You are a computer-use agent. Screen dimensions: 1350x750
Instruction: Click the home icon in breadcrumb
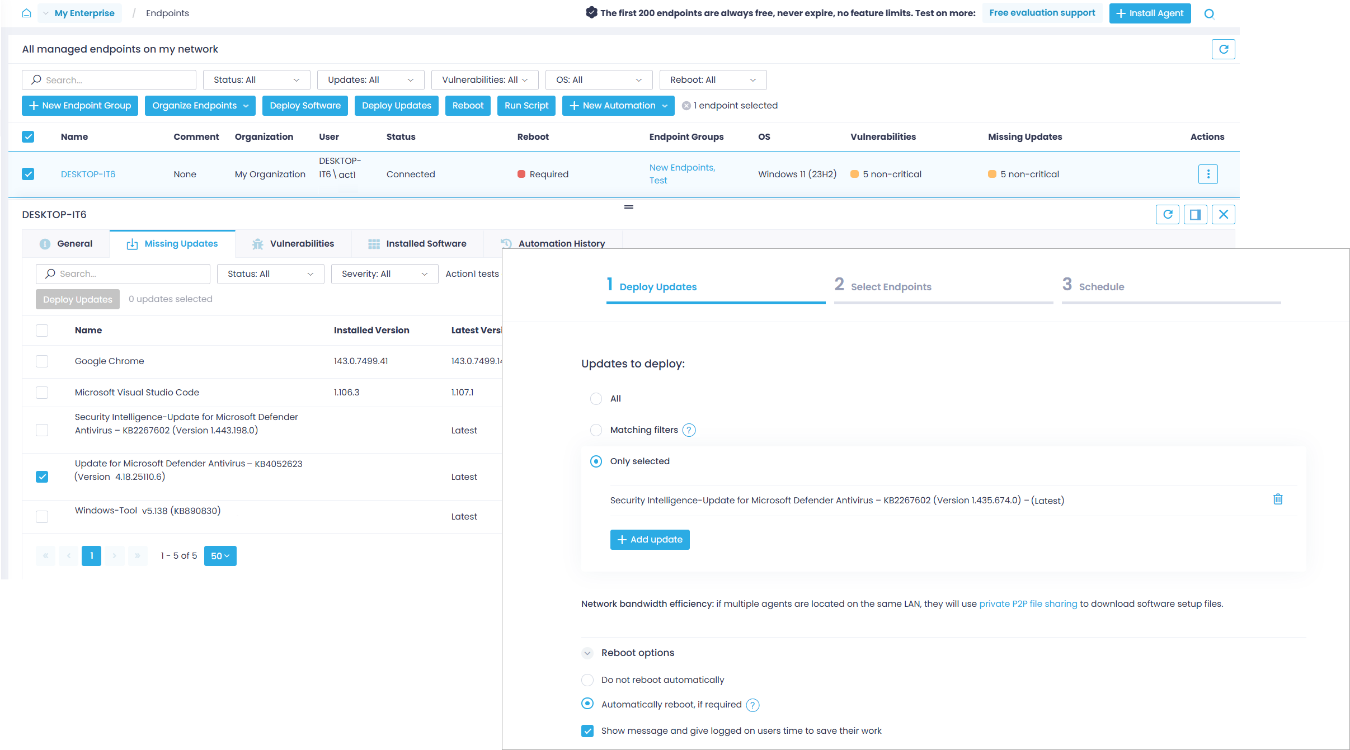tap(26, 13)
